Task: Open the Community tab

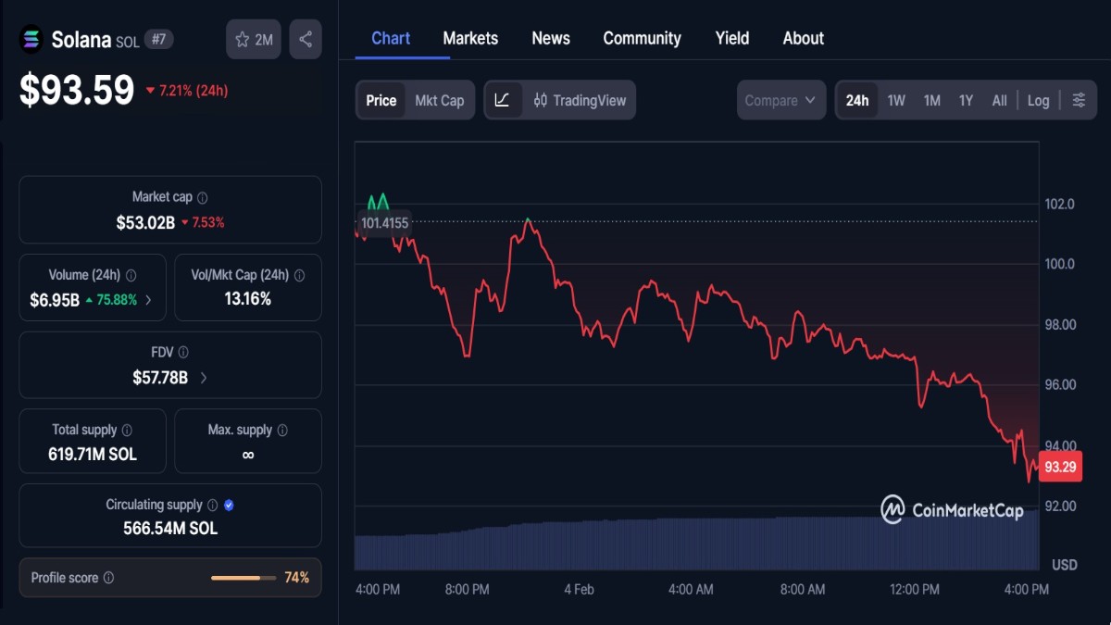Action: (x=642, y=38)
